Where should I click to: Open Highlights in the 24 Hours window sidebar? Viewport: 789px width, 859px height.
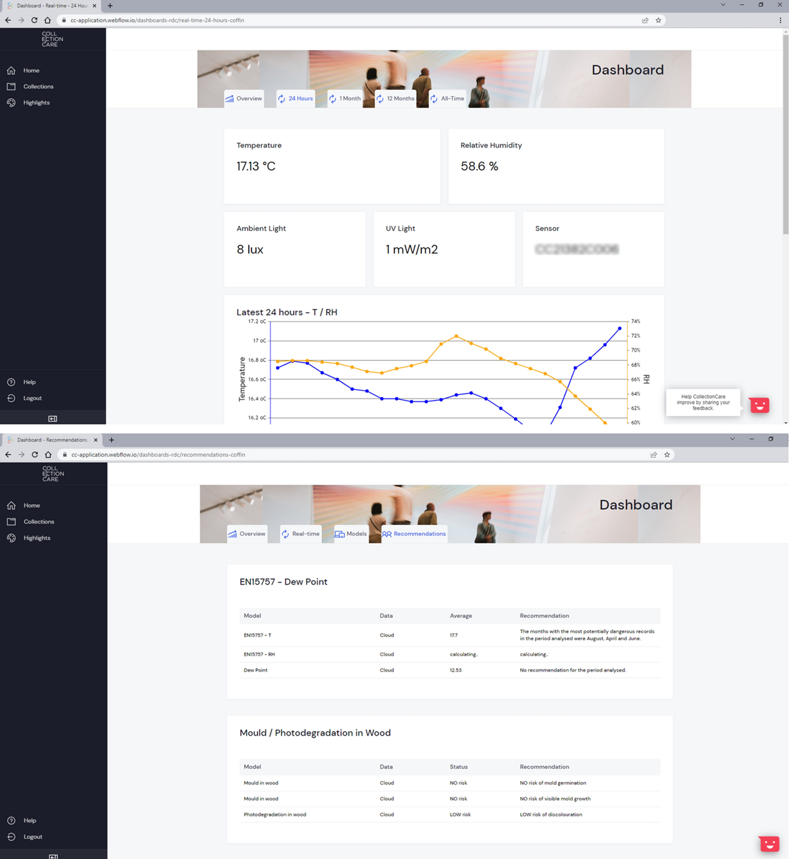[29, 103]
